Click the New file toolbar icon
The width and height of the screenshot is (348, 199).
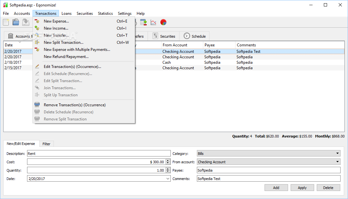click(6, 22)
